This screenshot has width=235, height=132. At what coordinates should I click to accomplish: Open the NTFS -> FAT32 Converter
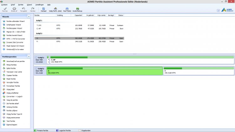pos(15,39)
